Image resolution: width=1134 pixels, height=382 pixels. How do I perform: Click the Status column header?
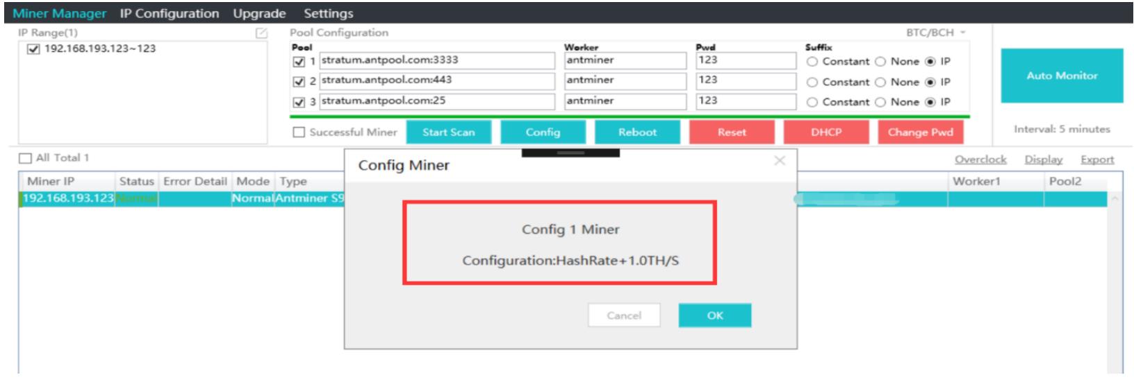(x=137, y=181)
